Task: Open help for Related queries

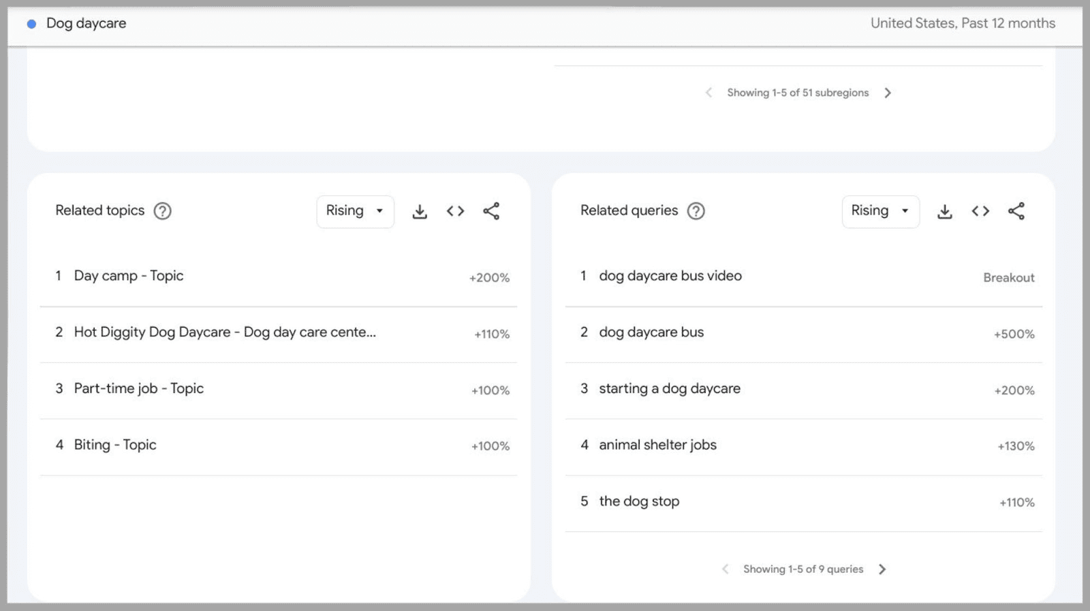Action: (x=696, y=211)
